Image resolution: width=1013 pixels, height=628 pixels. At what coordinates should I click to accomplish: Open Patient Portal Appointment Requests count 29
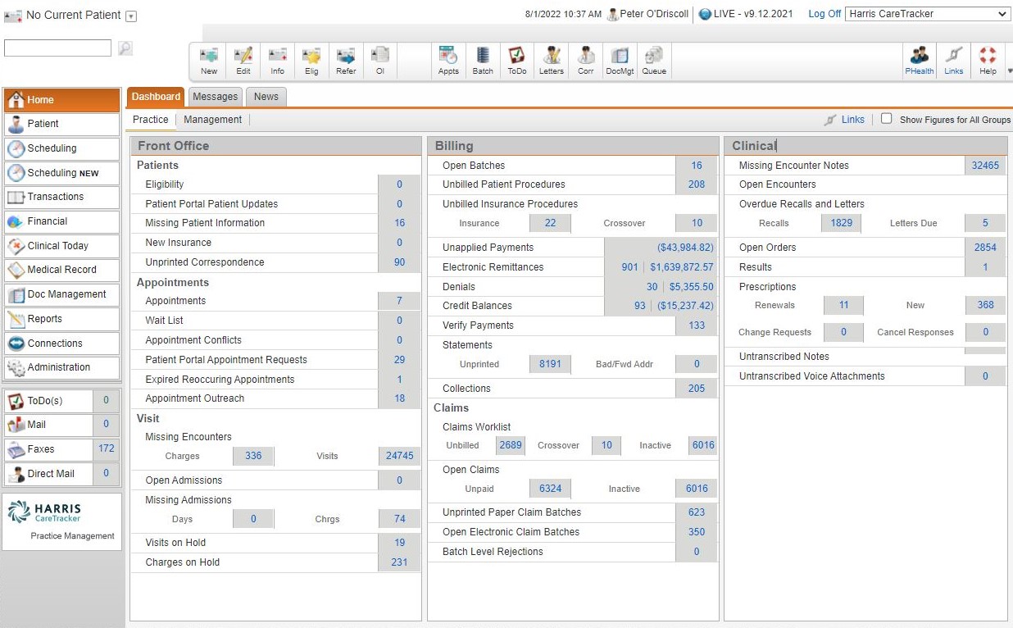tap(399, 360)
